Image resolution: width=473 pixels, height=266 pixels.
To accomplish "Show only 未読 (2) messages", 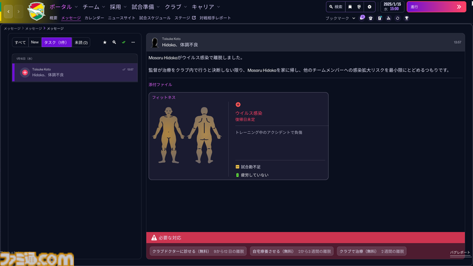I will (81, 43).
